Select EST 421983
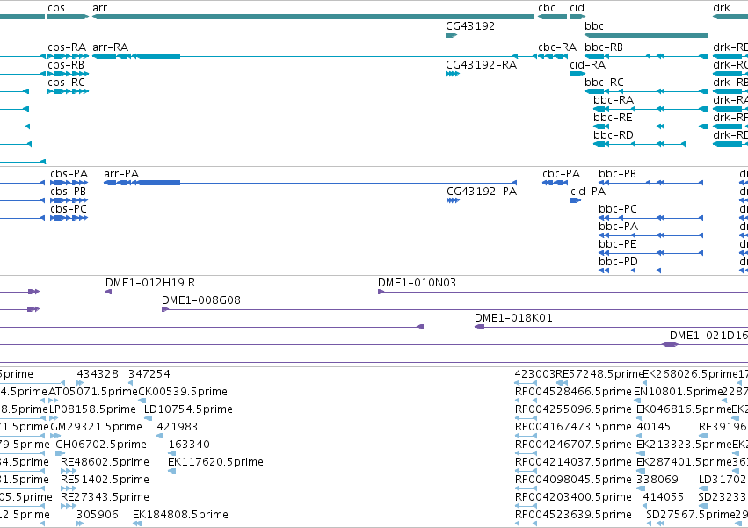748x528 pixels. (x=160, y=436)
